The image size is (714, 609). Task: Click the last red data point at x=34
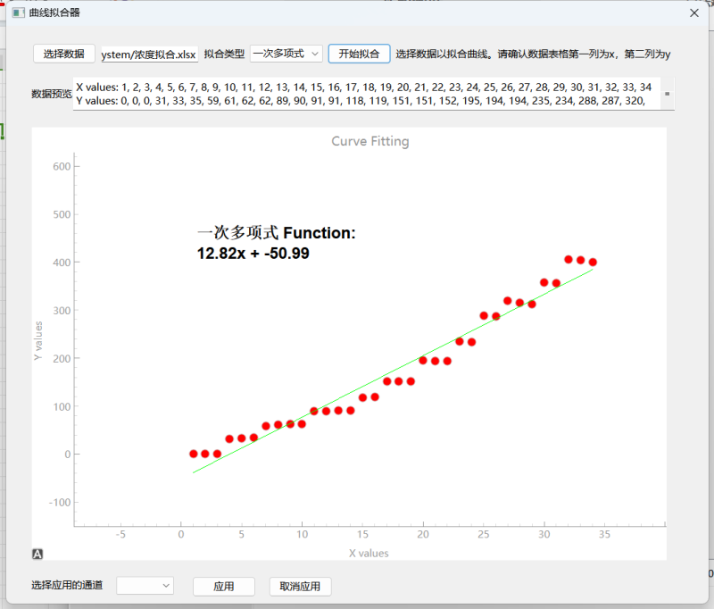593,262
